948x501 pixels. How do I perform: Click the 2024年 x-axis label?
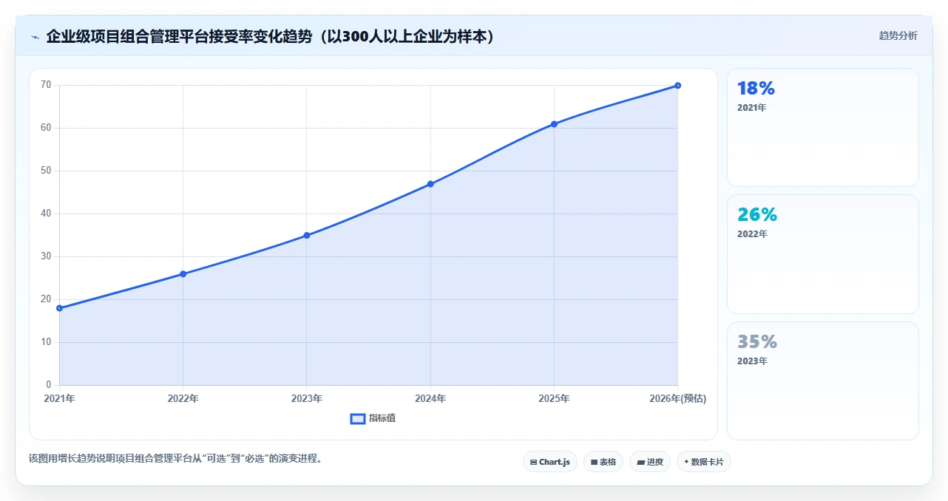point(430,398)
